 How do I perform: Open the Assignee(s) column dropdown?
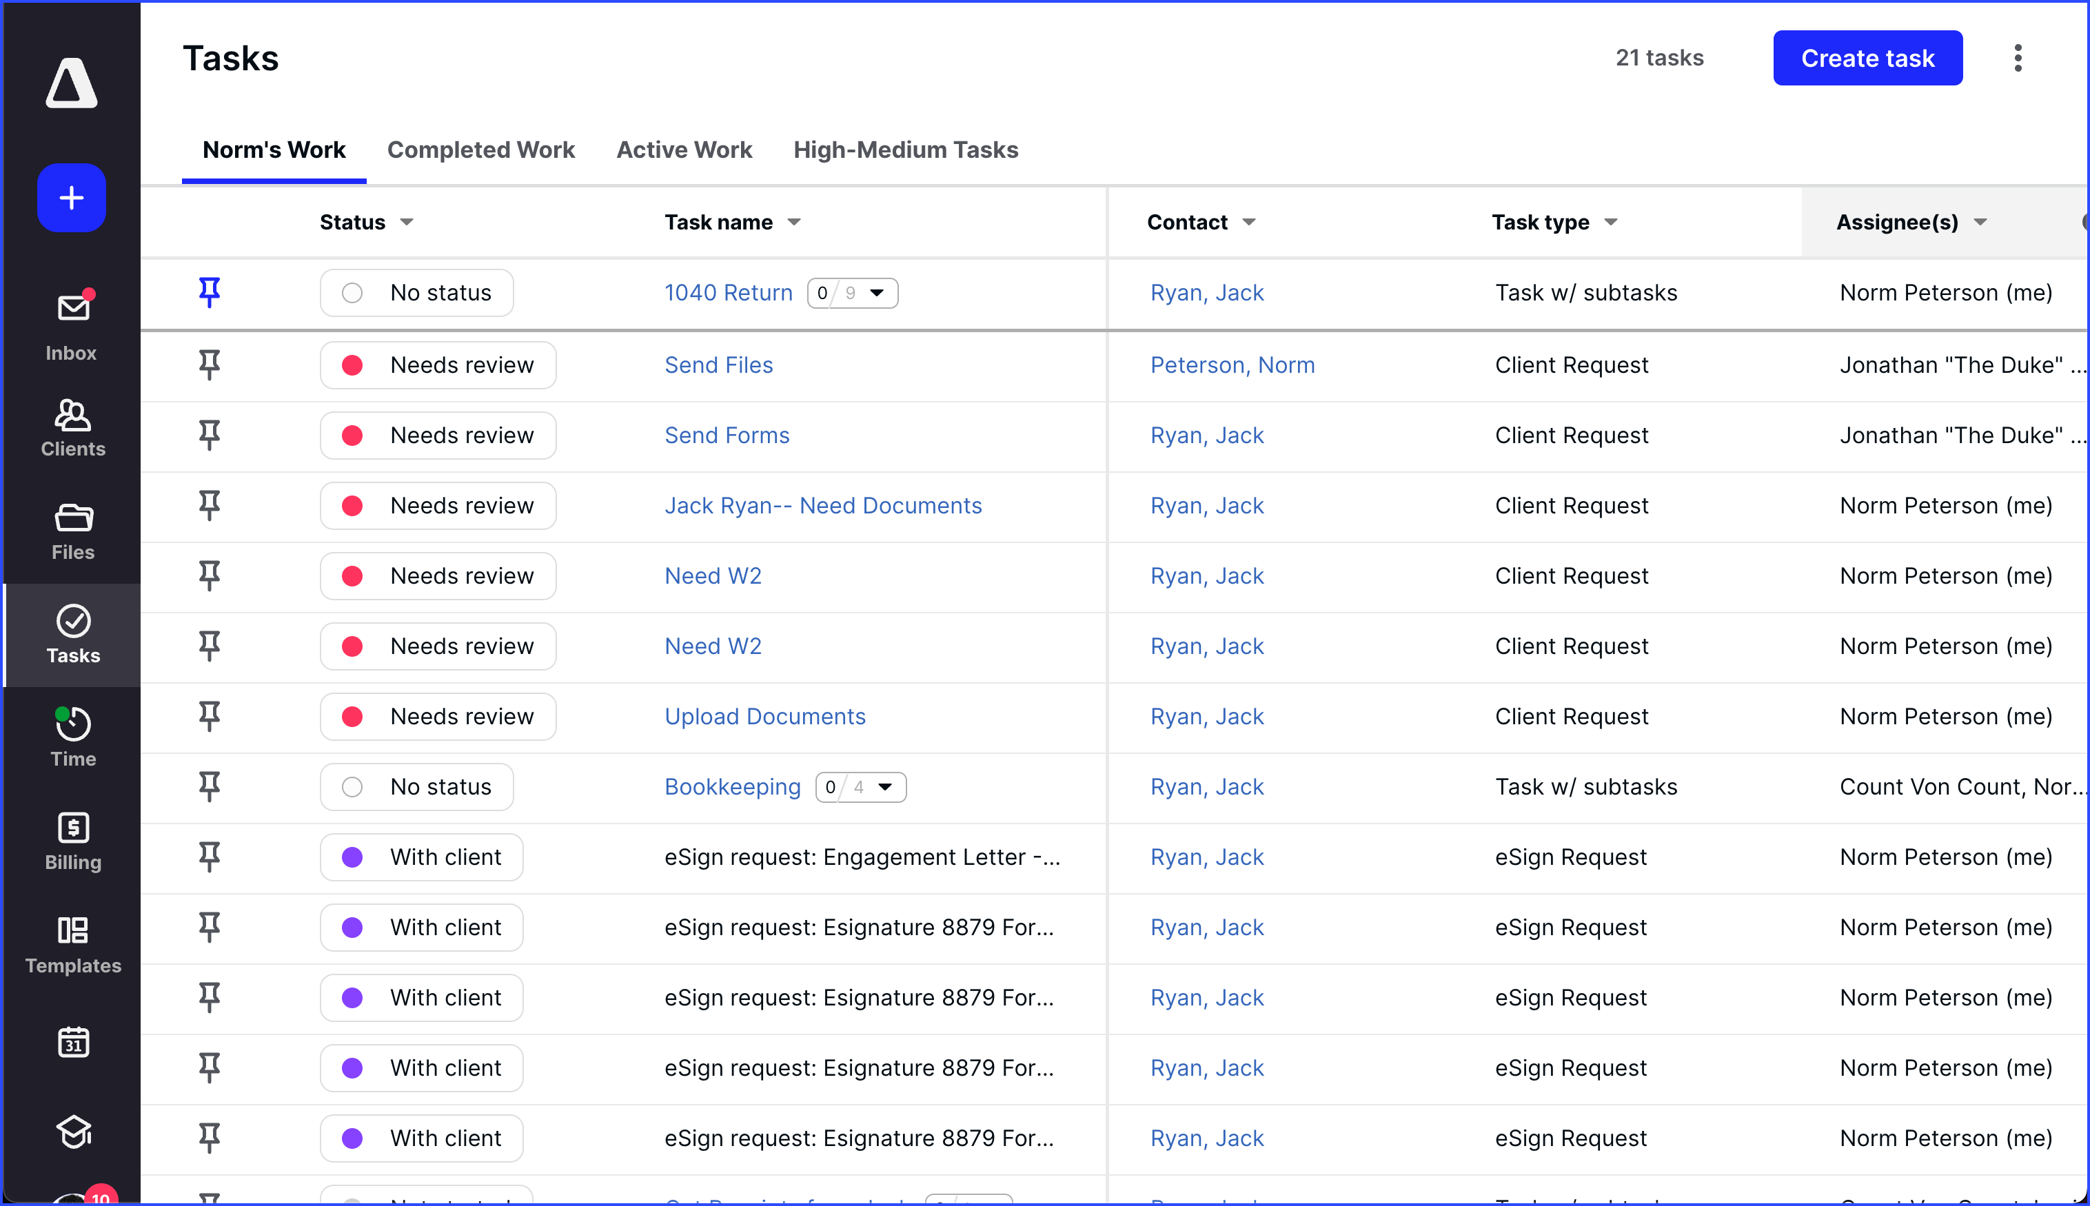point(1982,222)
